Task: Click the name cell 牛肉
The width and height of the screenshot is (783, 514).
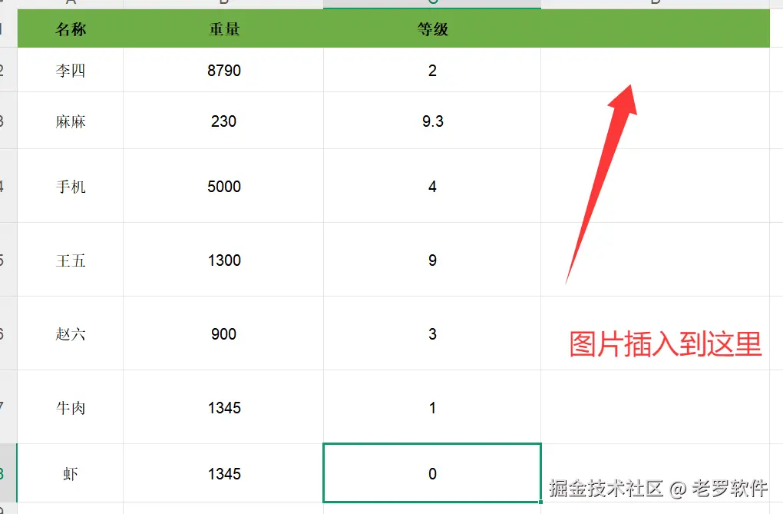Action: 71,407
